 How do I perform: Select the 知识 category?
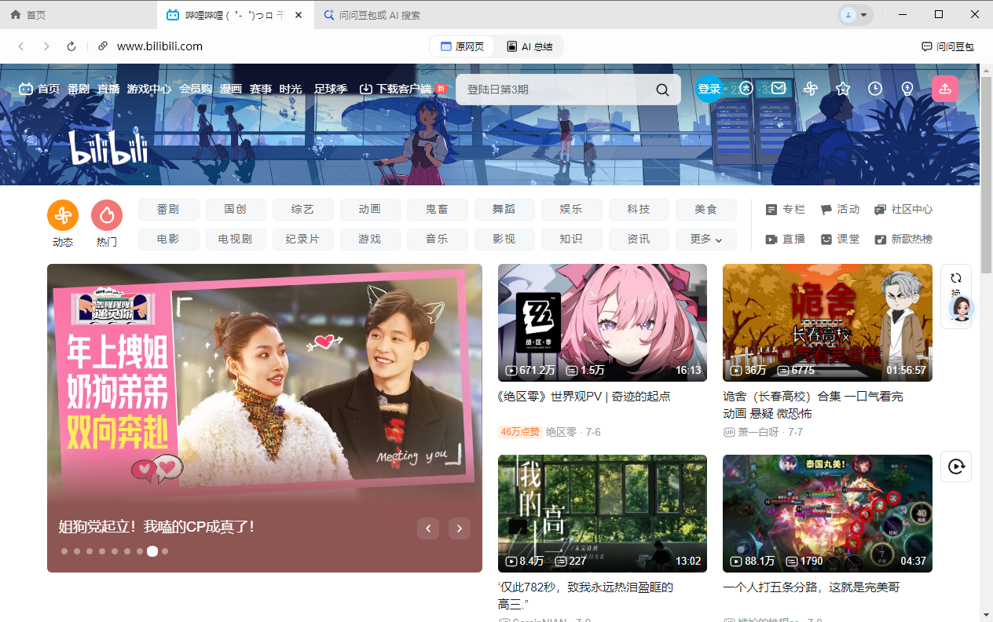pyautogui.click(x=571, y=239)
